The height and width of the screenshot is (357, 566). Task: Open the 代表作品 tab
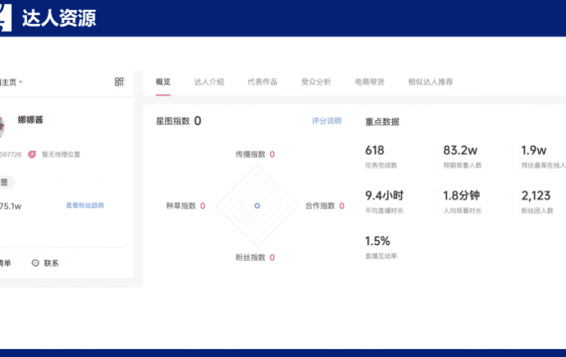click(262, 82)
